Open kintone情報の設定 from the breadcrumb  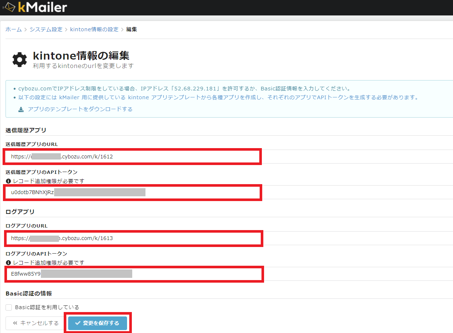pos(94,29)
